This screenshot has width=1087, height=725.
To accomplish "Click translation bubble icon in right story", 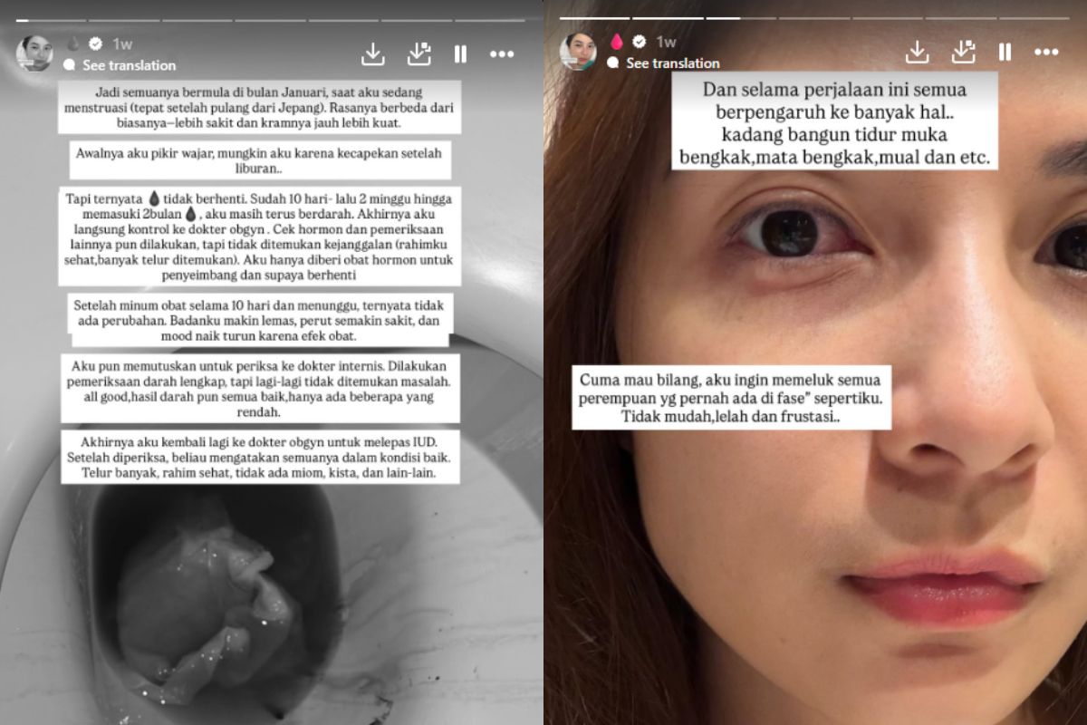I will coord(612,63).
